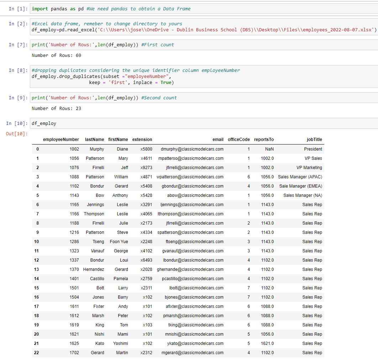Click first name Foon Yue
378x362 pixels.
pyautogui.click(x=119, y=242)
